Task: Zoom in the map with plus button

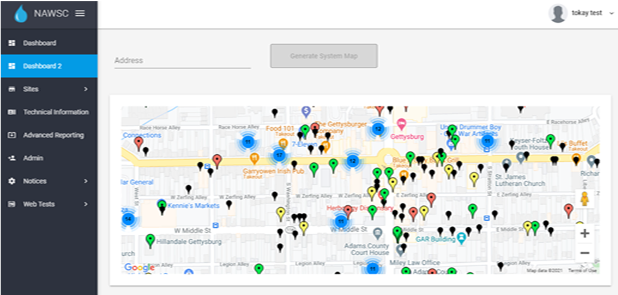Action: [585, 234]
